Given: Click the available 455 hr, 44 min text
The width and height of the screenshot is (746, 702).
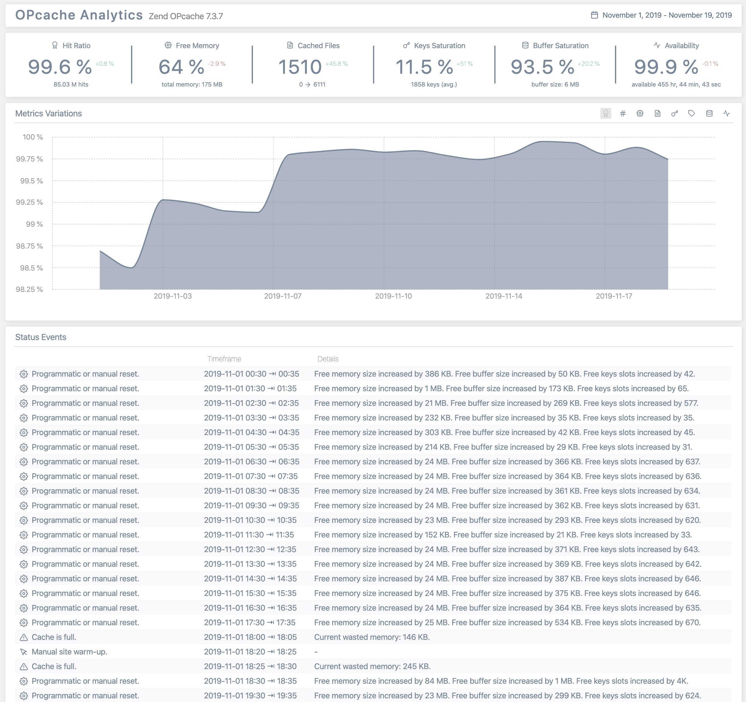Looking at the screenshot, I should point(676,84).
